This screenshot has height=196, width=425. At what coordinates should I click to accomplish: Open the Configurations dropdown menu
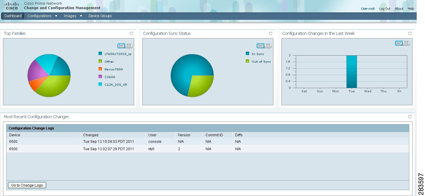40,16
